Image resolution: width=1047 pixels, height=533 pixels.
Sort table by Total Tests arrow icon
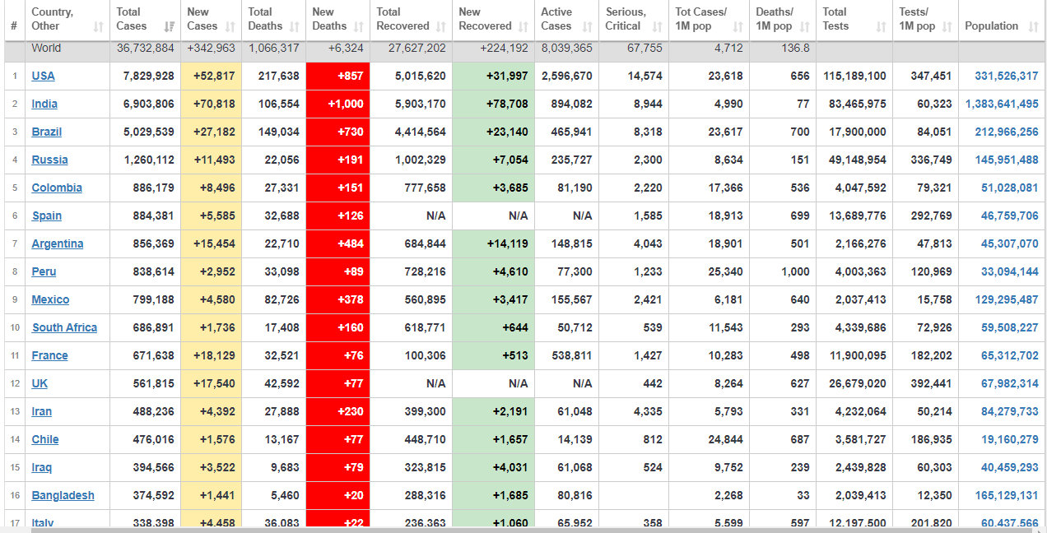881,27
